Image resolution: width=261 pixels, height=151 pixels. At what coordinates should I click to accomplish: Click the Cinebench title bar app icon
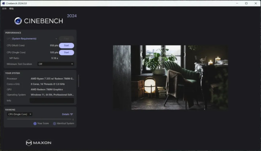3,3
